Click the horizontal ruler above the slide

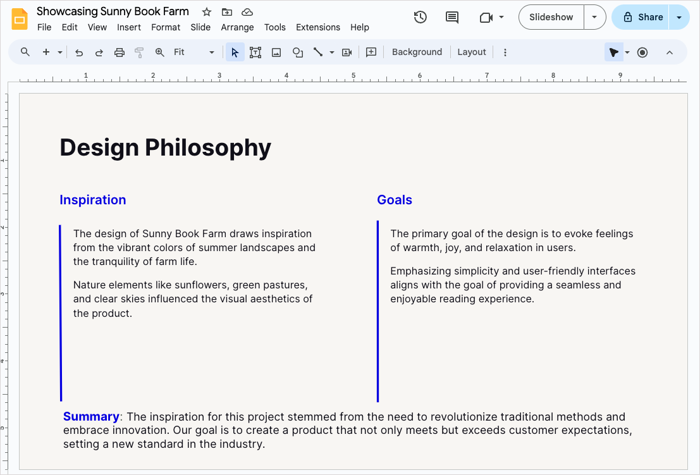(353, 77)
